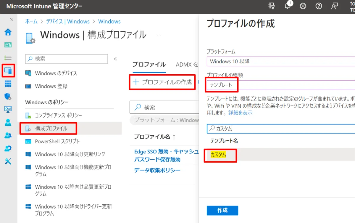Switch to the プロファイル tab

click(149, 65)
